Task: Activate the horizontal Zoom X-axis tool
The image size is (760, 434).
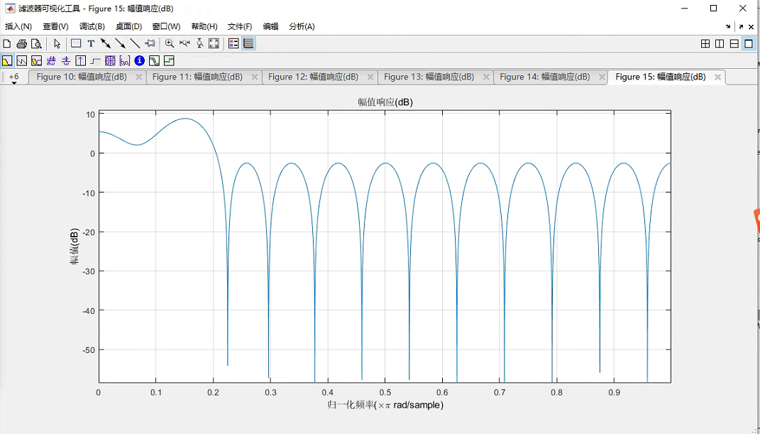Action: [185, 43]
